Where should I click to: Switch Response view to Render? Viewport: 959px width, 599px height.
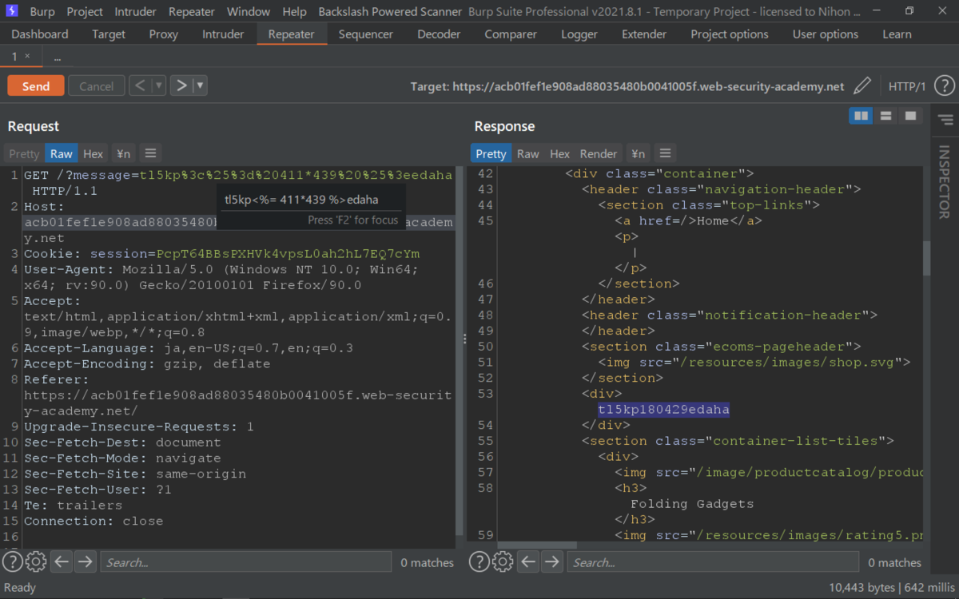point(599,153)
